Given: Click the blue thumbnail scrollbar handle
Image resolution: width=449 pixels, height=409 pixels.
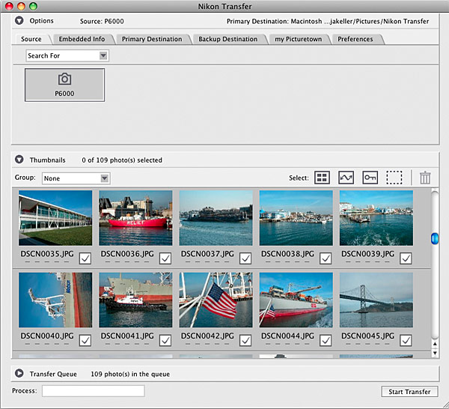Looking at the screenshot, I should coord(435,239).
